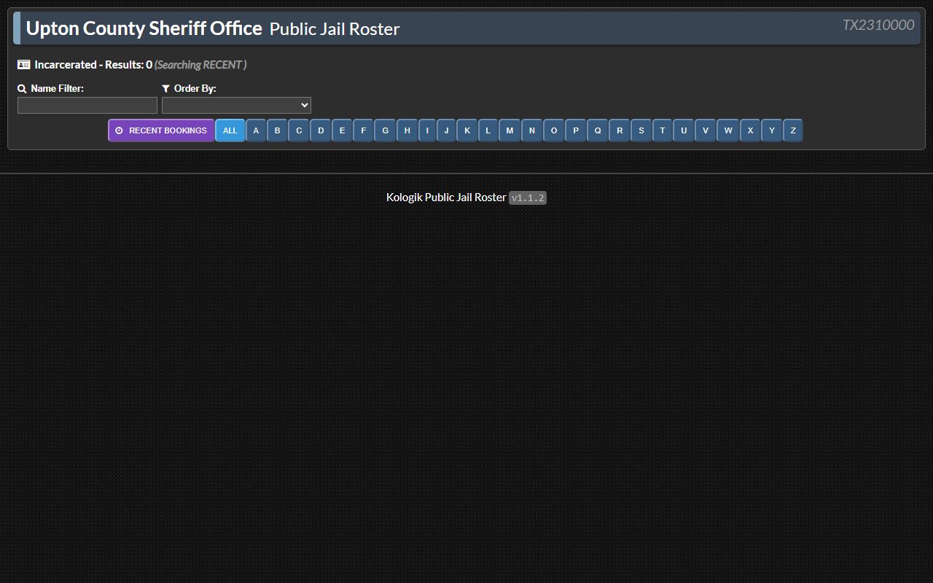Filter roster by letter Y
This screenshot has height=583, width=933.
772,130
